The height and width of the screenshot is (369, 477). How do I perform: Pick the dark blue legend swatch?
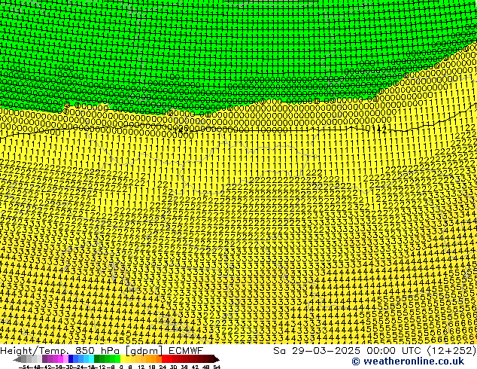[x=71, y=358]
